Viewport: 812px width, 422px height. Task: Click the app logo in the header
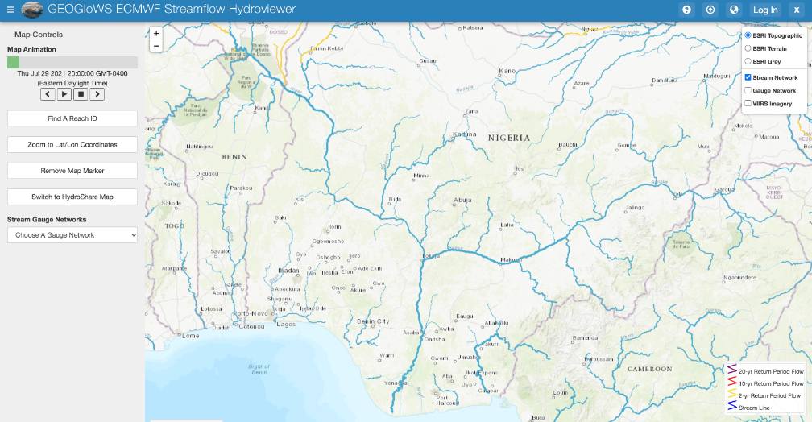[32, 10]
